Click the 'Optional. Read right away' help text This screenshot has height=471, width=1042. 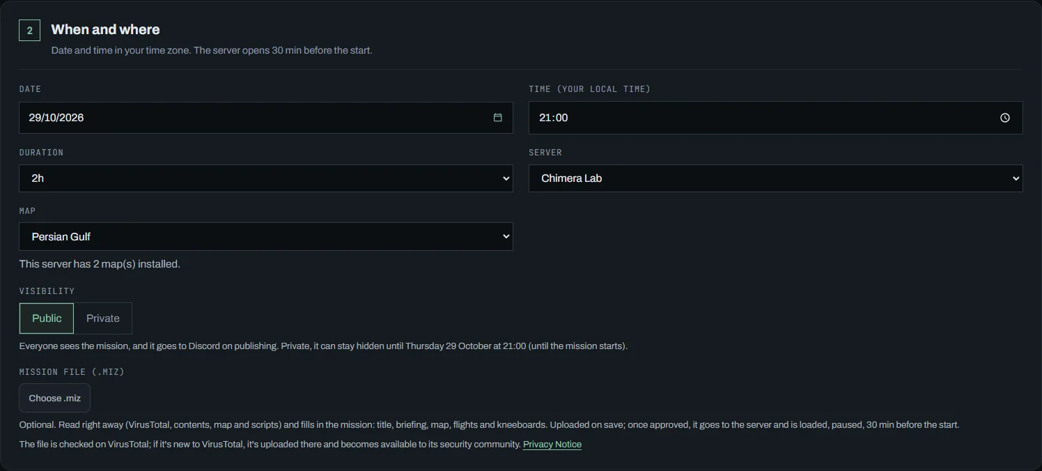489,425
